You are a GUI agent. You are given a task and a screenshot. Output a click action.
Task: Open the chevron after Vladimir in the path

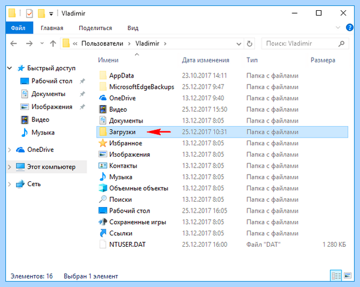pyautogui.click(x=165, y=43)
